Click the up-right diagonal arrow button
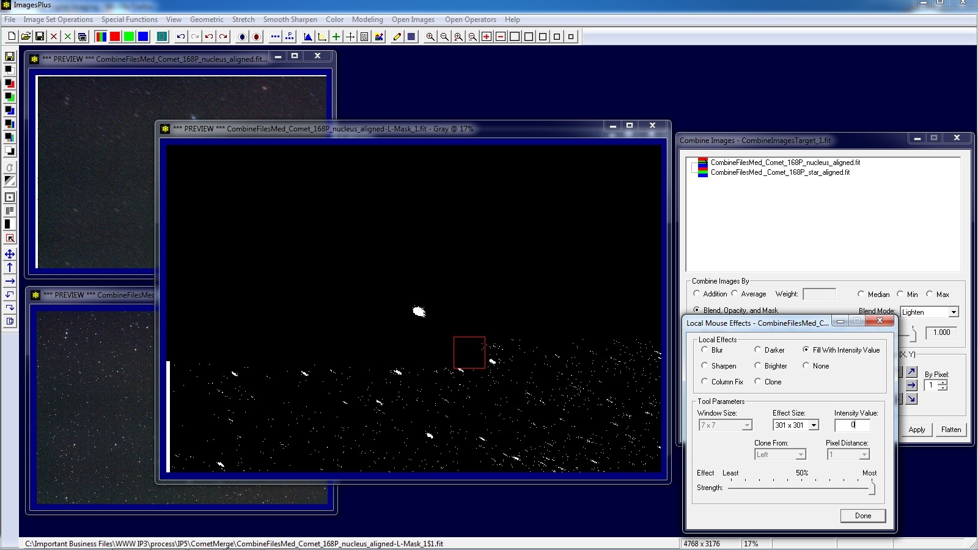The width and height of the screenshot is (978, 550). click(911, 372)
